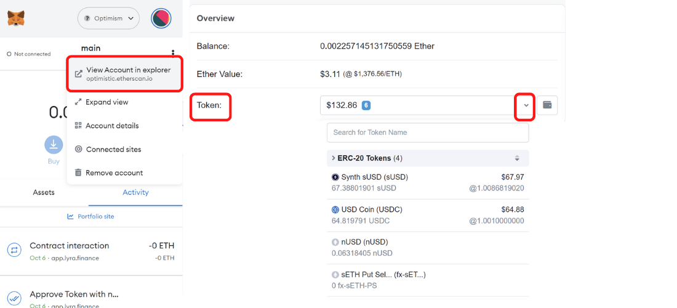Click the sort arrows in ERC-20 Tokens header
This screenshot has height=308, width=677.
[x=517, y=158]
